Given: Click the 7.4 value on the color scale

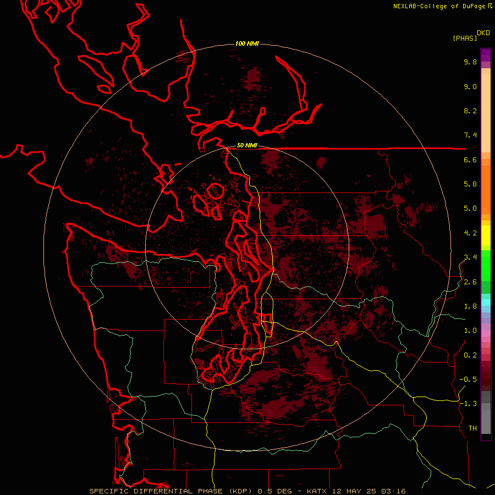Looking at the screenshot, I should pos(470,135).
